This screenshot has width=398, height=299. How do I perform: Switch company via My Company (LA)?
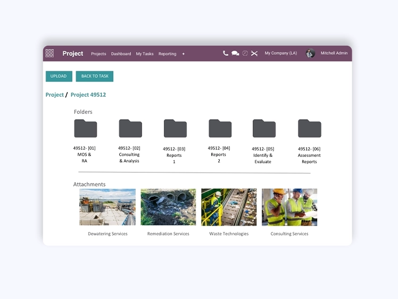click(281, 53)
